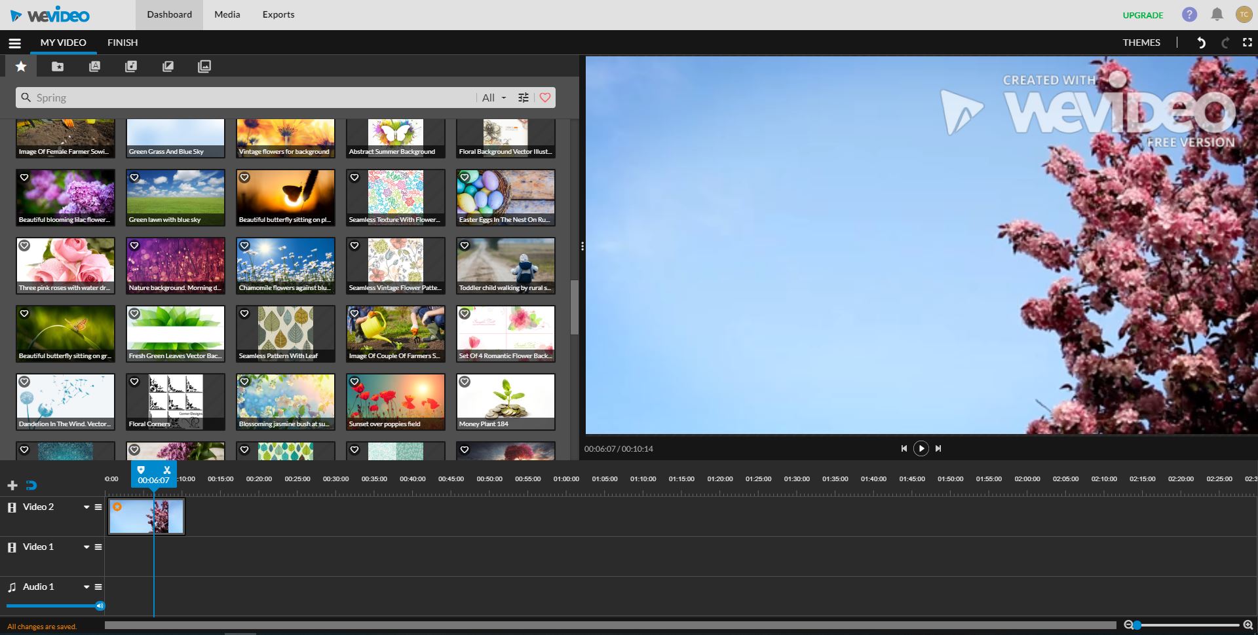Select Beautiful blooming lilac flower thumbnail
The width and height of the screenshot is (1258, 635).
point(66,197)
